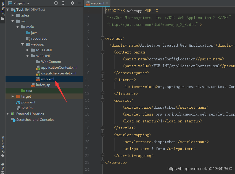Click the External Libraries icon
The height and width of the screenshot is (174, 235).
click(13, 114)
